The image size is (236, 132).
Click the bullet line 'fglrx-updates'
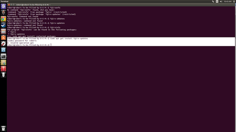[16, 34]
